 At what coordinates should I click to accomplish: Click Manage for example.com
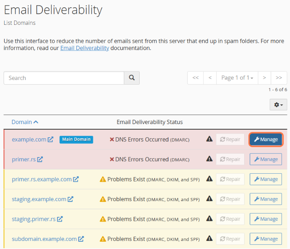pos(266,139)
